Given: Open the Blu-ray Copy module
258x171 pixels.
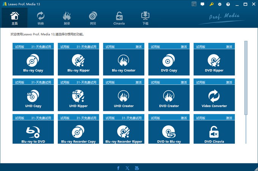Looking at the screenshot, I should (33, 62).
